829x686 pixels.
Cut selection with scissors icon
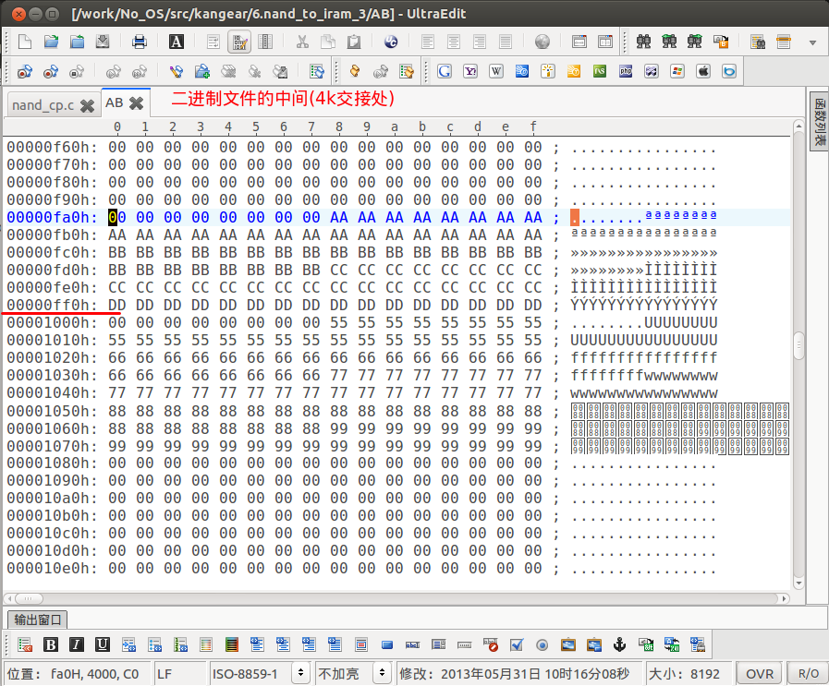tap(302, 42)
